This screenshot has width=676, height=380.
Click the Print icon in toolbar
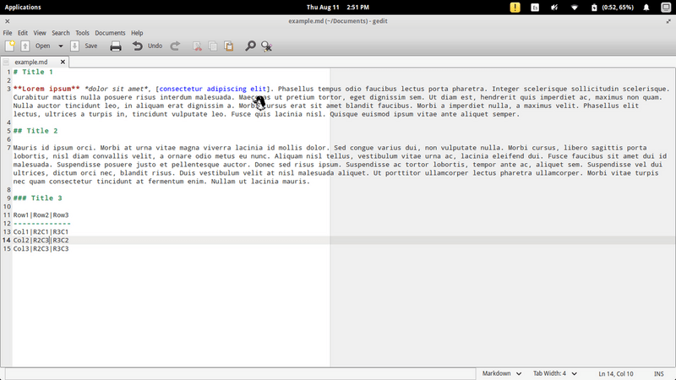pos(116,46)
